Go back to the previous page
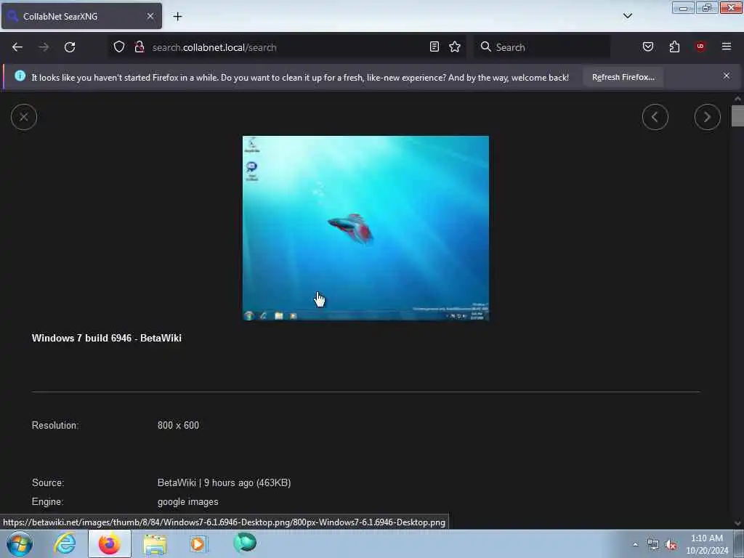744x558 pixels. coord(17,47)
